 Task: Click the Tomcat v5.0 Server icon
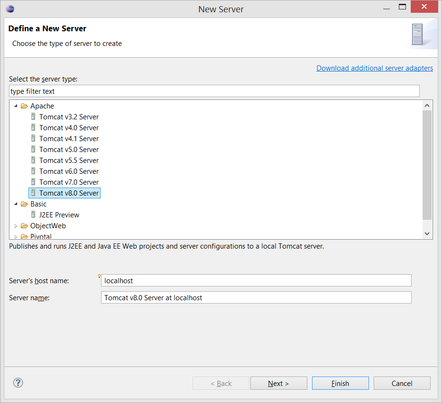point(33,149)
